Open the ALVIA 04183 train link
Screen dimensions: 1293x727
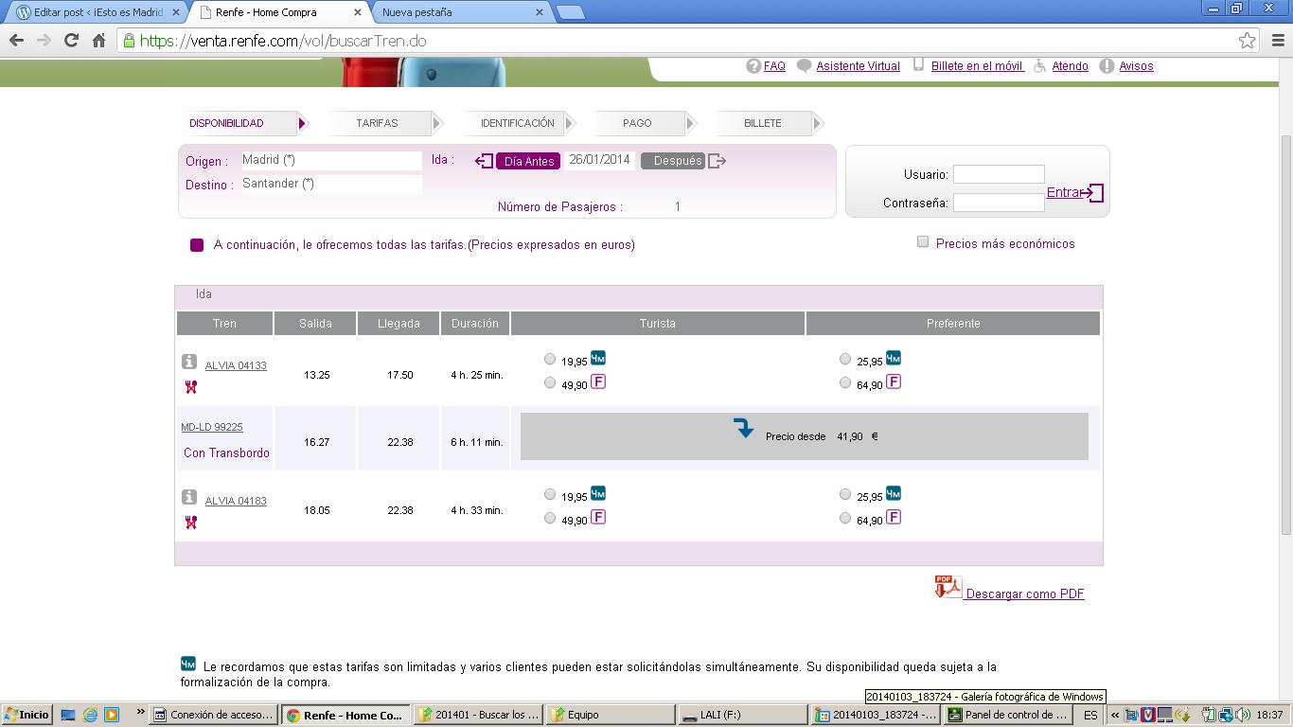(x=236, y=501)
